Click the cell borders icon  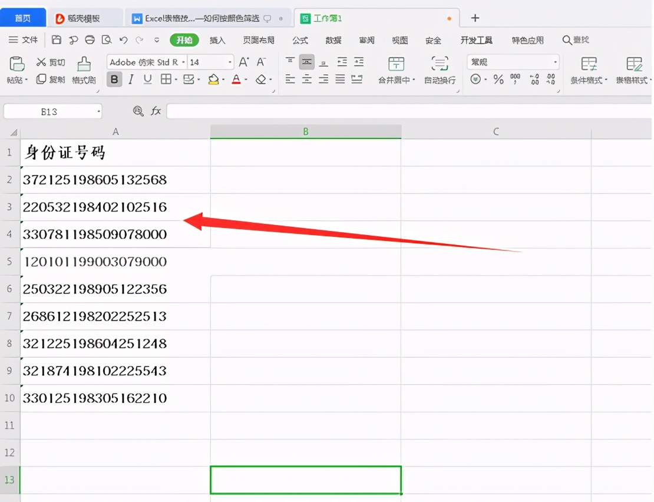[166, 79]
